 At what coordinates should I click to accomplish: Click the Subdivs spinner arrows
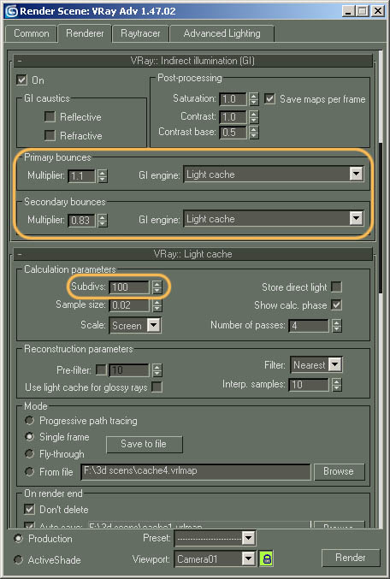tap(157, 287)
